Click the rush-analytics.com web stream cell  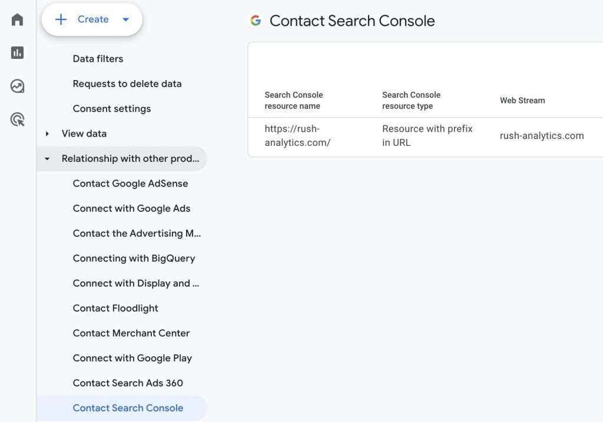(542, 136)
